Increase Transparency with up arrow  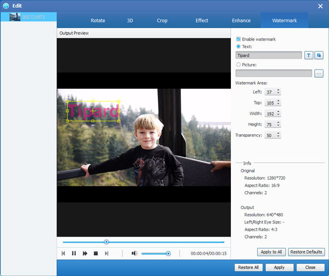coord(278,134)
